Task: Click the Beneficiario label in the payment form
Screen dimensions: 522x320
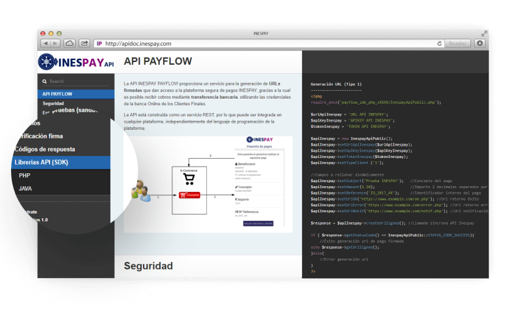Action: tap(245, 164)
